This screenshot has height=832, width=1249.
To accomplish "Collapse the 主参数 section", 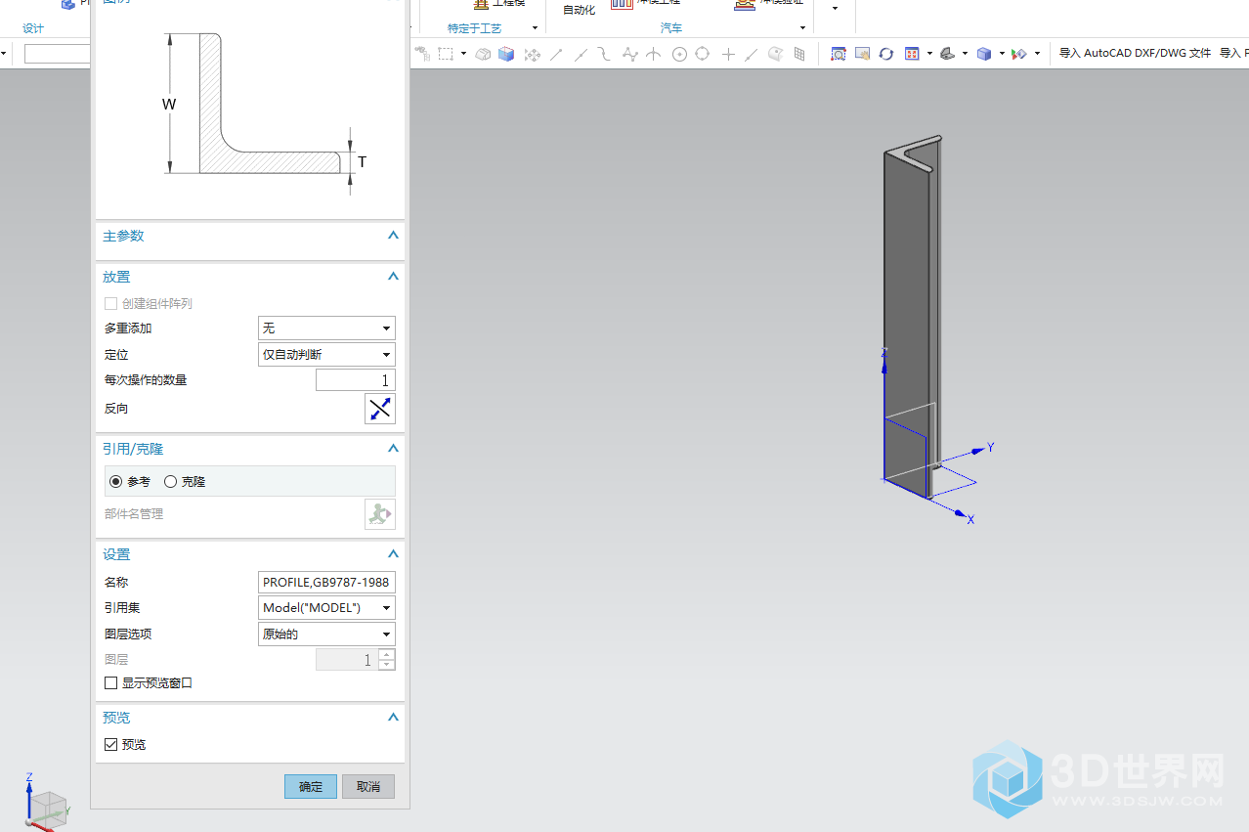I will [393, 236].
